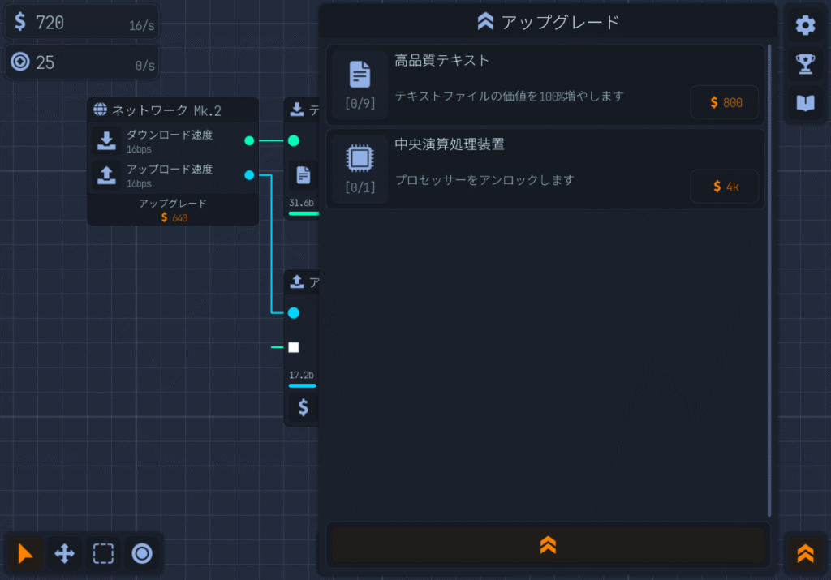Click the upload speed icon in Network node

(106, 175)
